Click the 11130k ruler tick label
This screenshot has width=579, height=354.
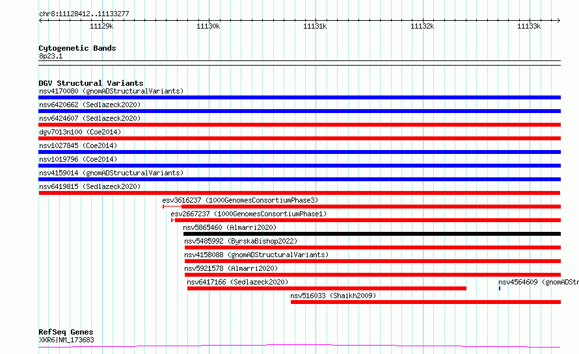pos(208,26)
